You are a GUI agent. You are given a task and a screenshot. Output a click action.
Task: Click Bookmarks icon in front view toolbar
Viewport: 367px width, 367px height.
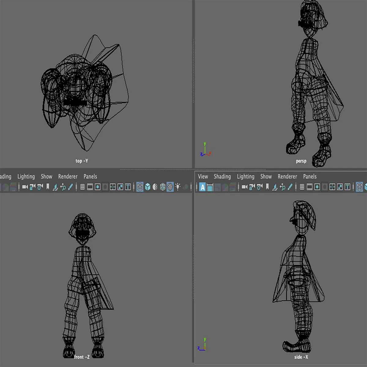[48, 187]
